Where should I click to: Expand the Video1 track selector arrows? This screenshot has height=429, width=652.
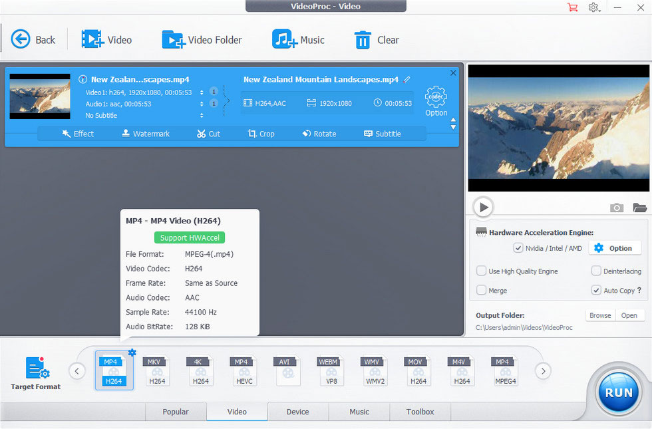(x=202, y=92)
